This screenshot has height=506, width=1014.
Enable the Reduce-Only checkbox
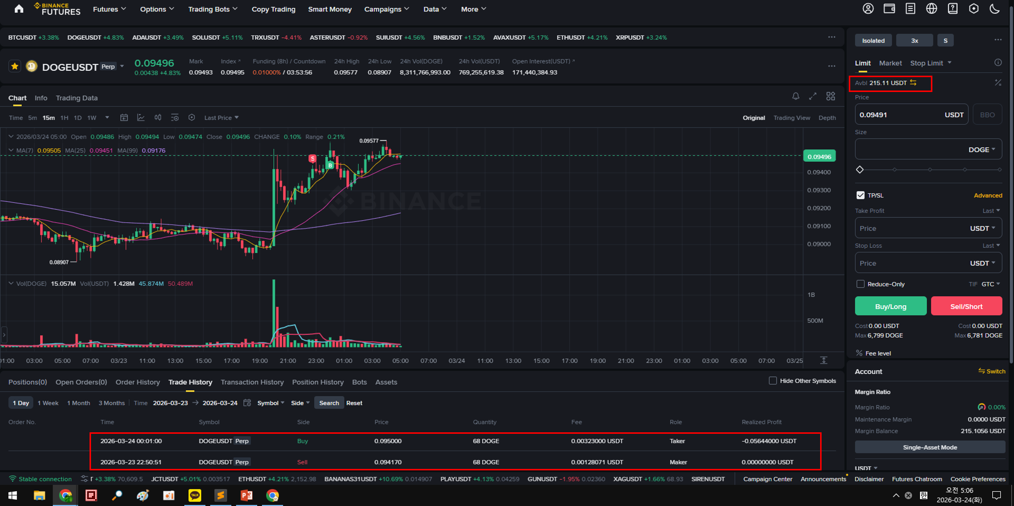coord(860,284)
